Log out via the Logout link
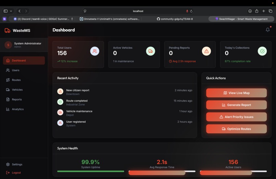This screenshot has height=179, width=276. 13,173
